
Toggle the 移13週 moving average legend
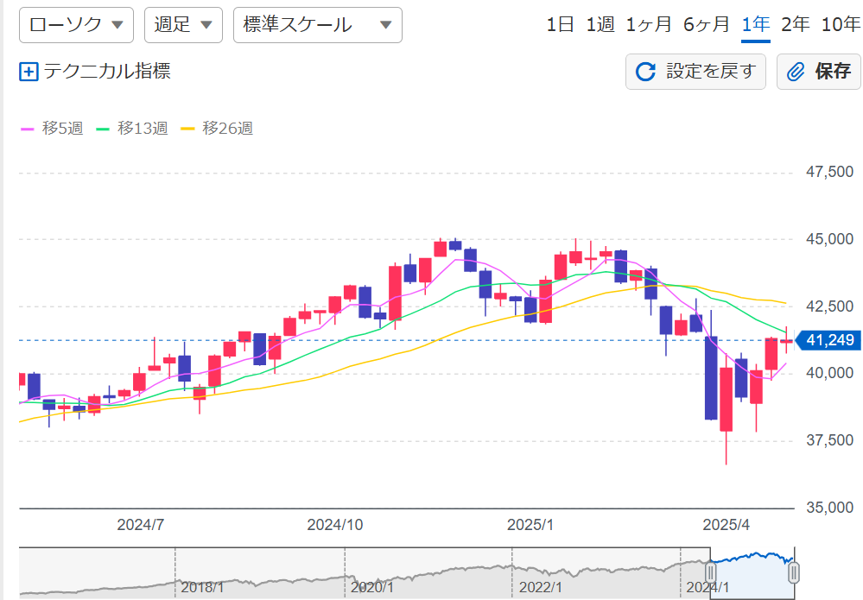point(132,129)
